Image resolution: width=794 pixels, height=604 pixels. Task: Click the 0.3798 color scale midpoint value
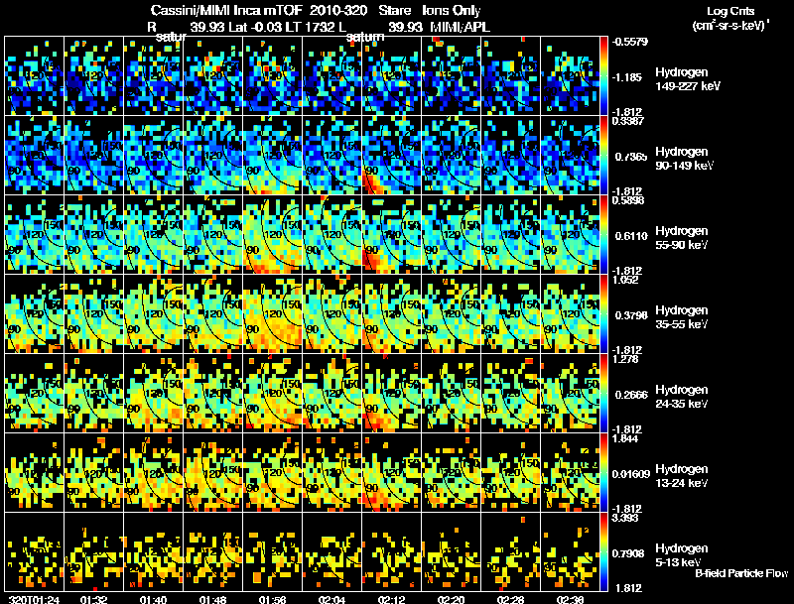pyautogui.click(x=631, y=315)
